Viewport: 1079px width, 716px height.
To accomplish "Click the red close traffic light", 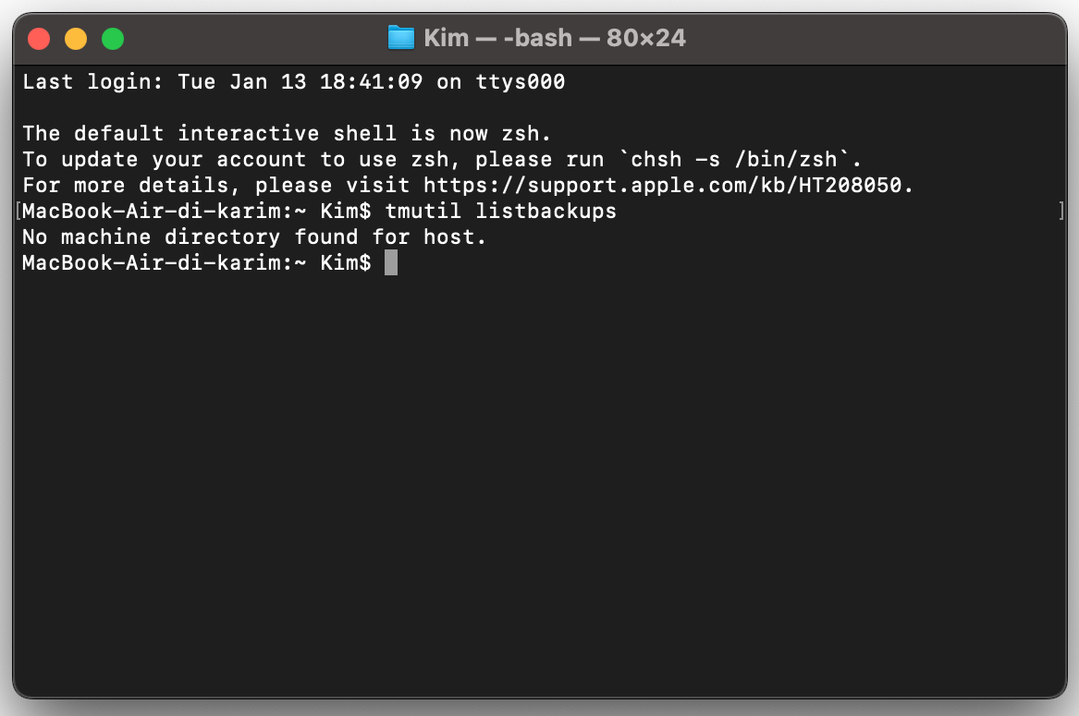I will (x=39, y=38).
